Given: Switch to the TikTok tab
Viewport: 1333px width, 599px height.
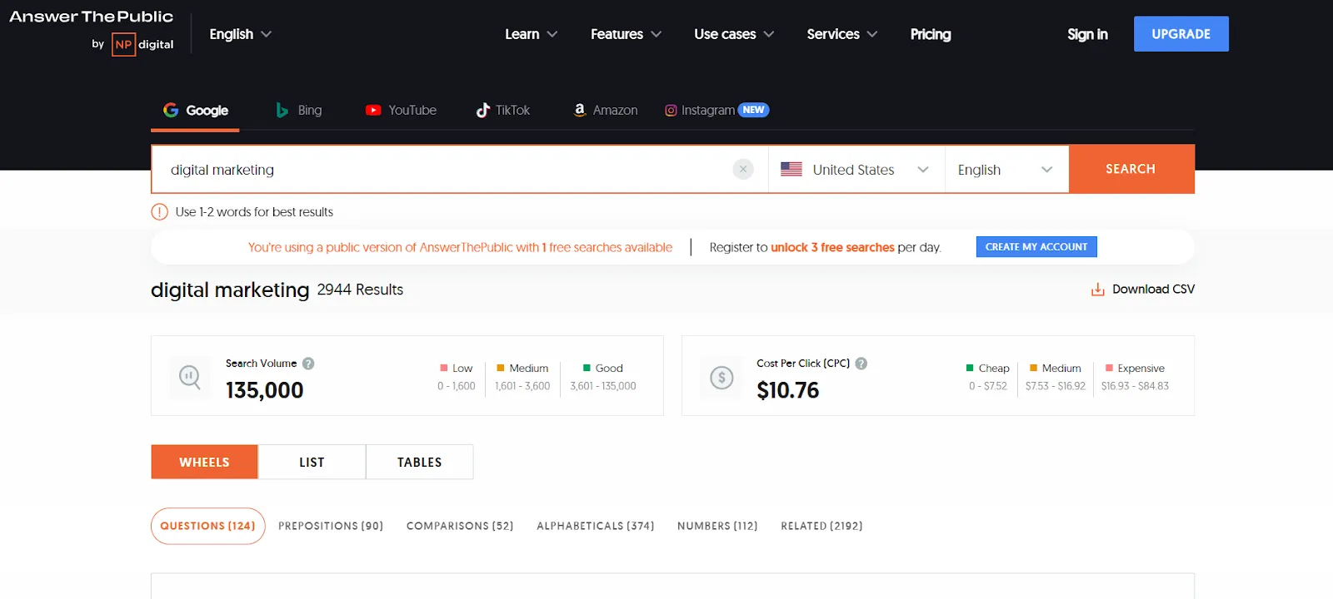Looking at the screenshot, I should (x=502, y=110).
